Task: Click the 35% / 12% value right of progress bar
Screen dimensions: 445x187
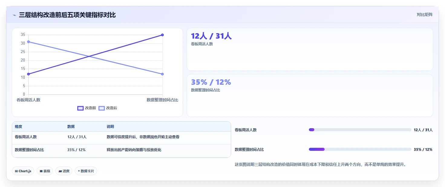Action: pyautogui.click(x=423, y=150)
